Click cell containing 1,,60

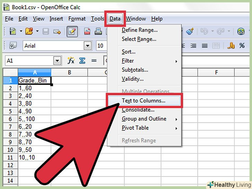point(35,88)
